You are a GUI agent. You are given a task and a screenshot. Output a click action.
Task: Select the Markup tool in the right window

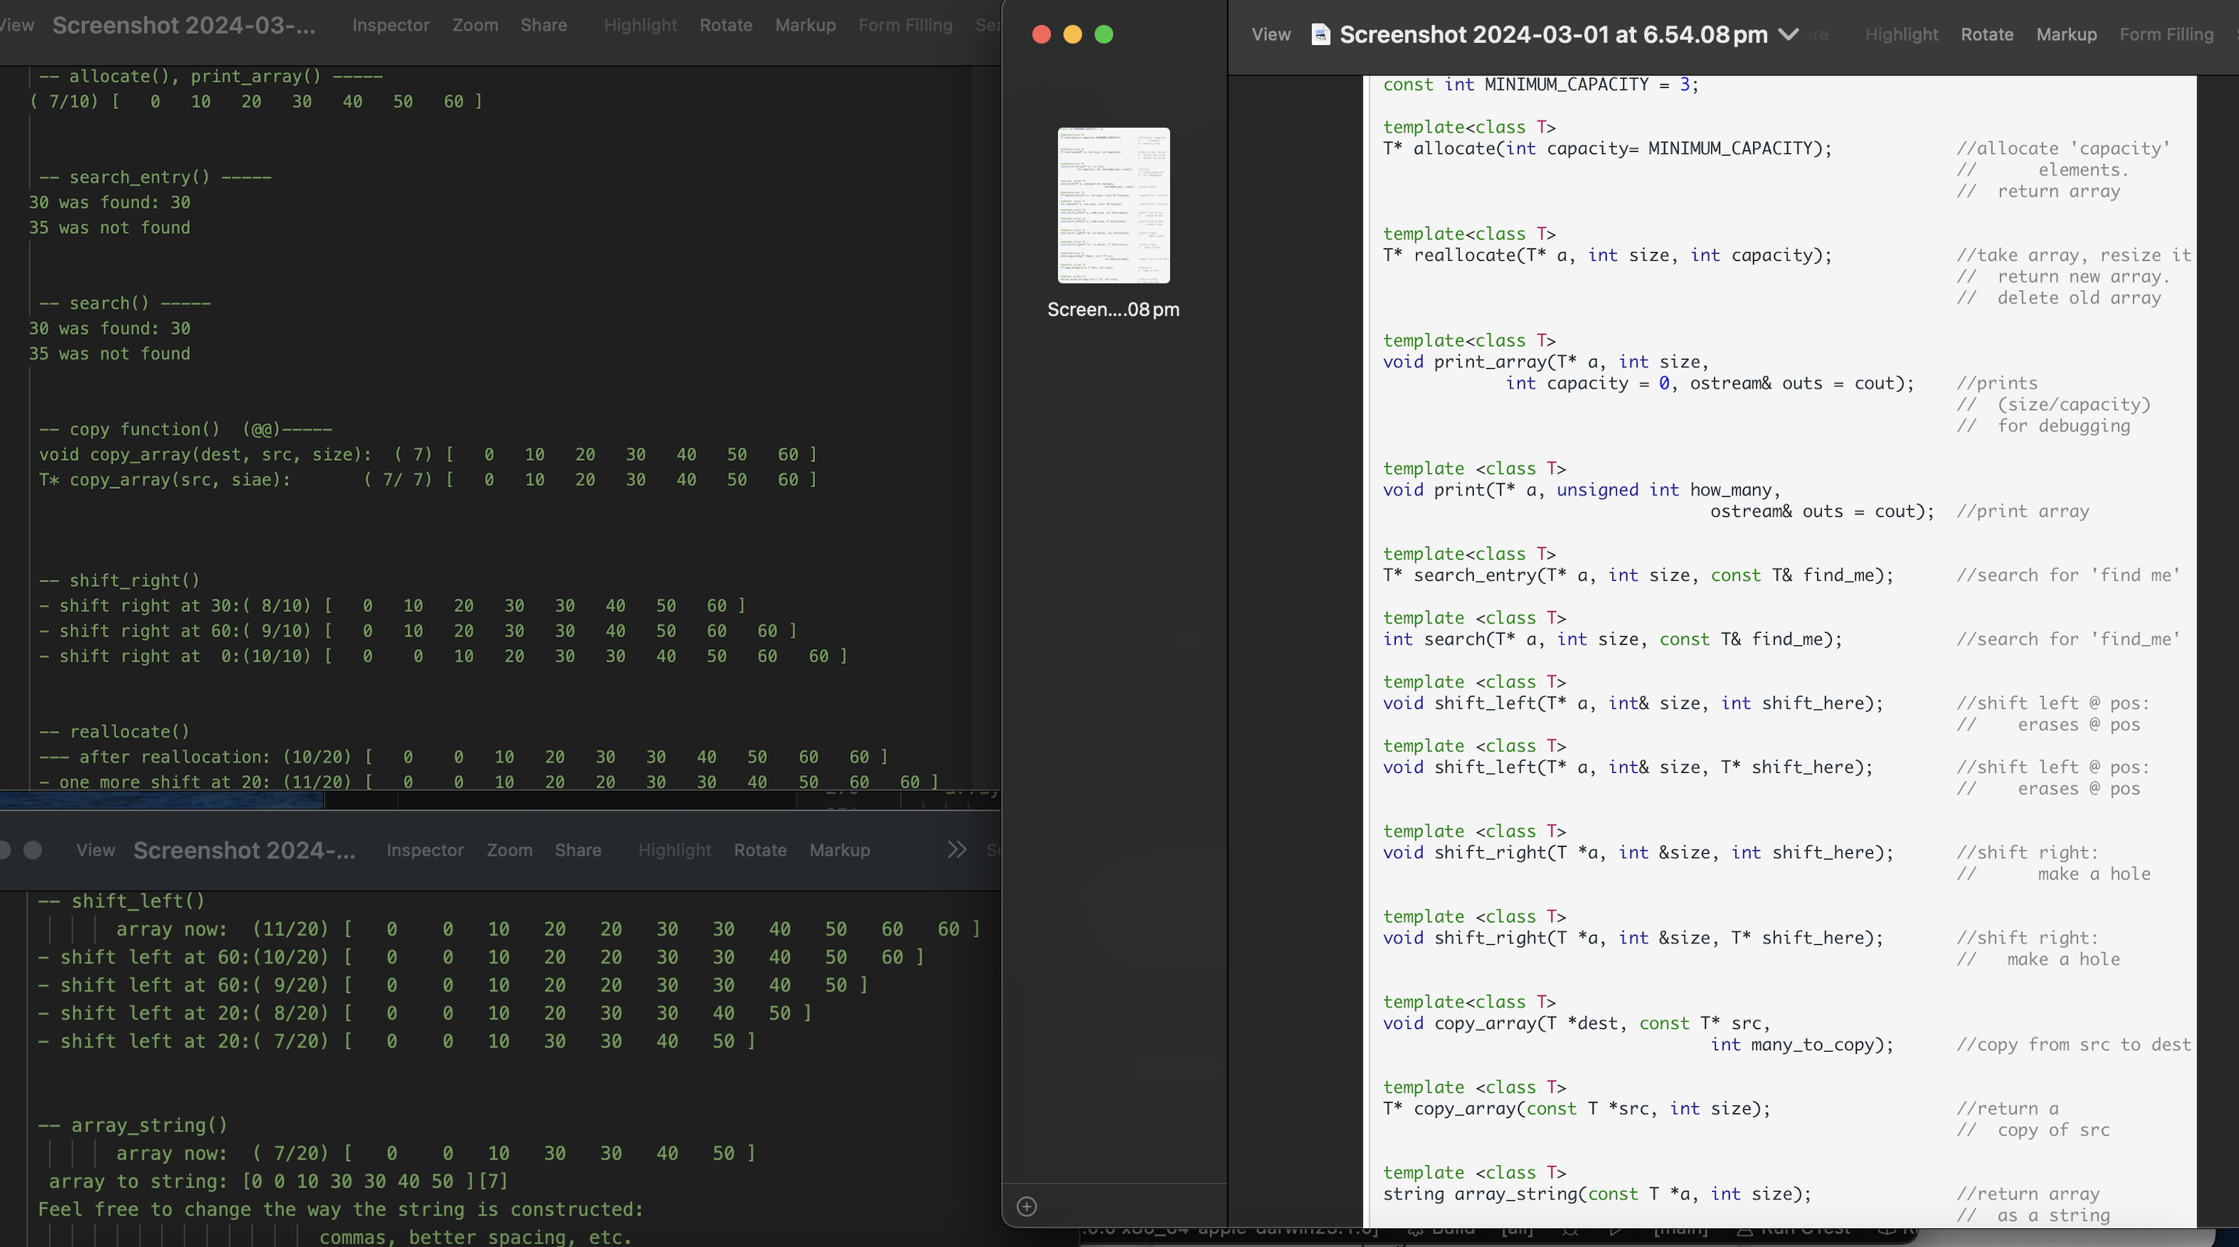2067,35
